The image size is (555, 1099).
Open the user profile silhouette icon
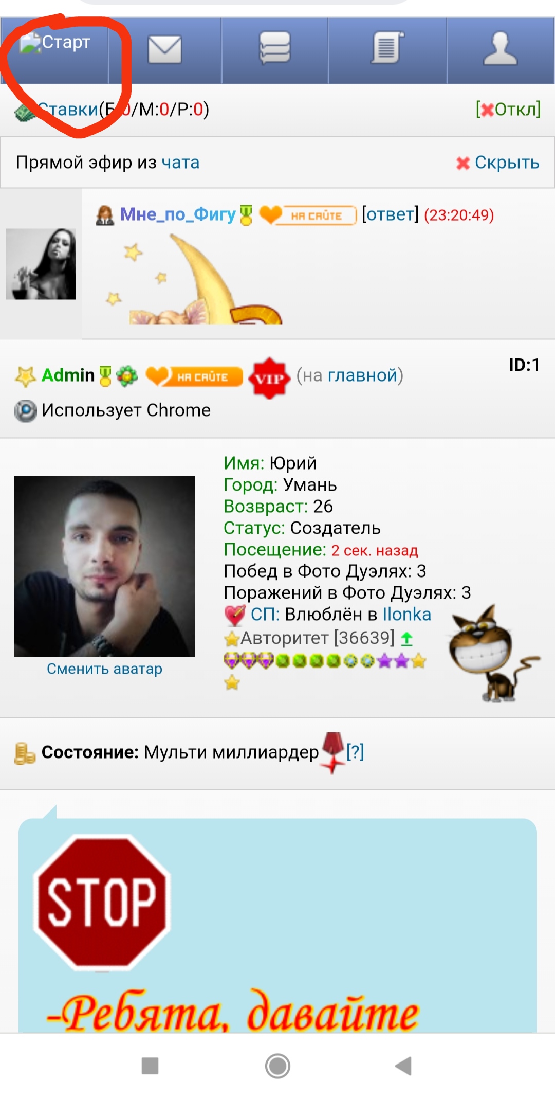click(x=500, y=48)
